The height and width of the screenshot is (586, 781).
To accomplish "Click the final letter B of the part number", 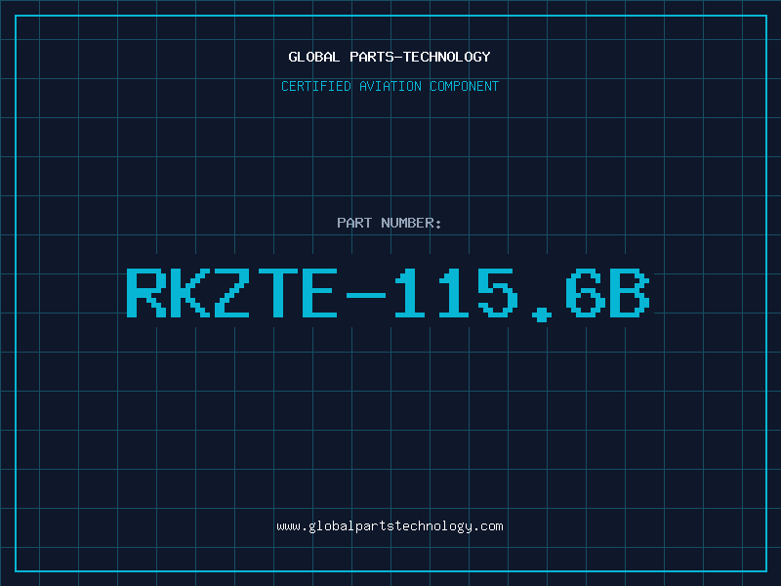I will point(630,293).
